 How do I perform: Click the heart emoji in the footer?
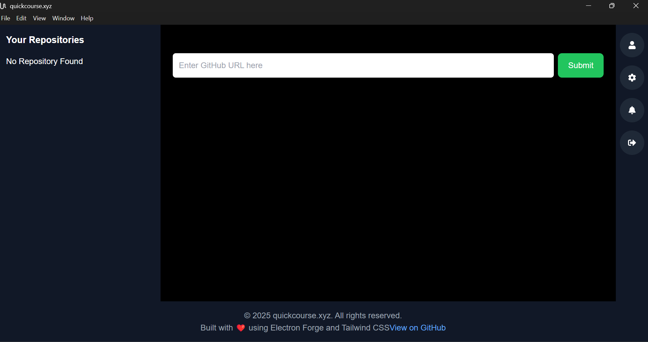click(x=241, y=328)
